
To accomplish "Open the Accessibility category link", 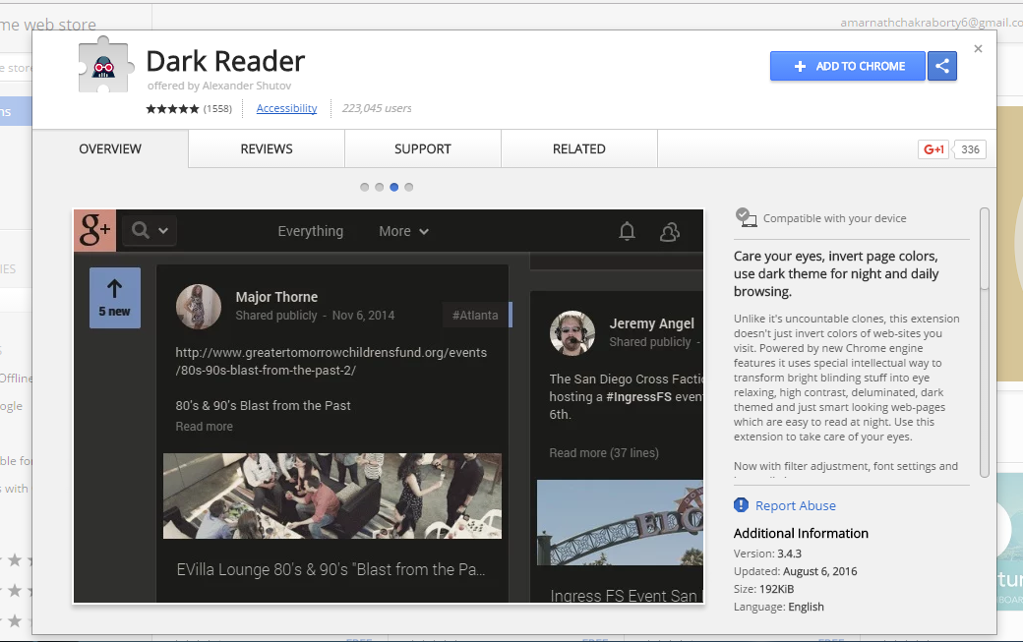I will 286,108.
